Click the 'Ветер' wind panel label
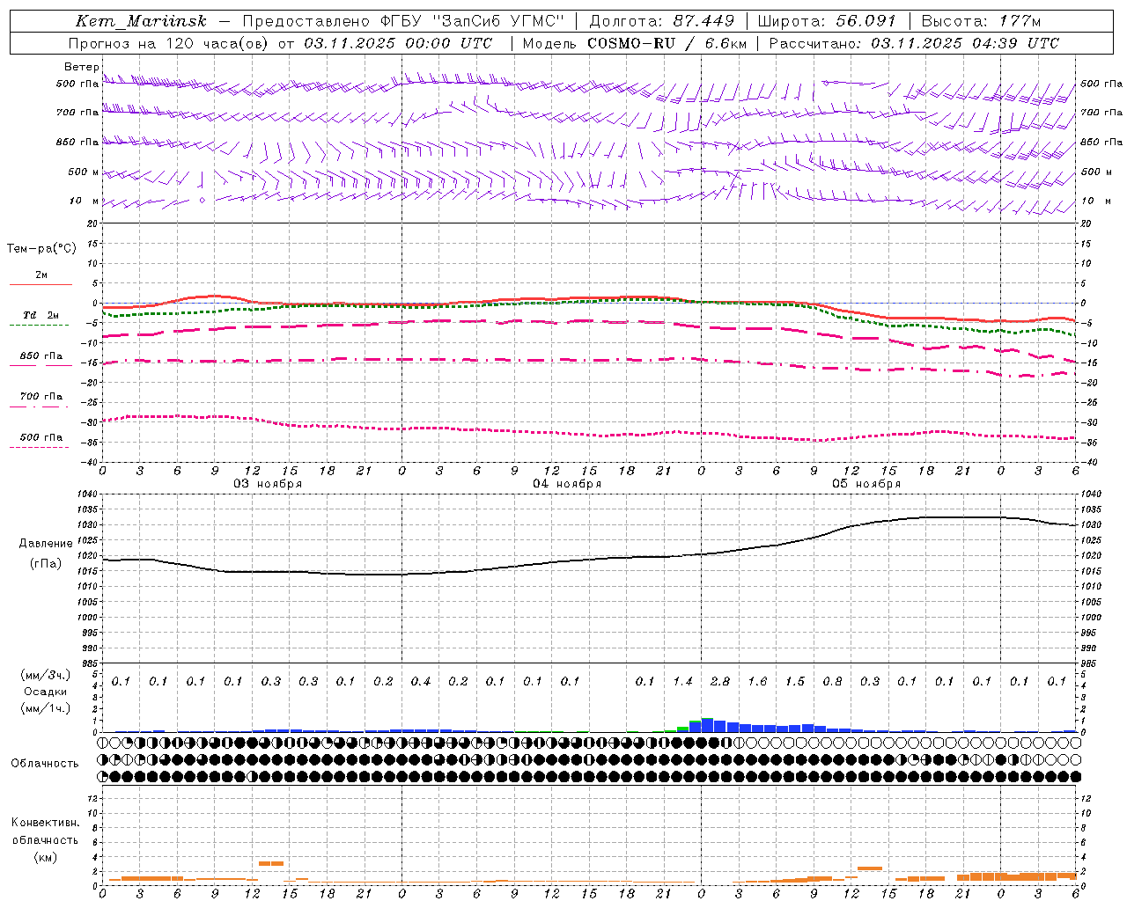The height and width of the screenshot is (901, 1127). tap(81, 66)
